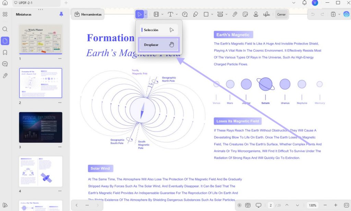Choose Selección from the cursor menu
351x211 pixels.
tap(159, 30)
